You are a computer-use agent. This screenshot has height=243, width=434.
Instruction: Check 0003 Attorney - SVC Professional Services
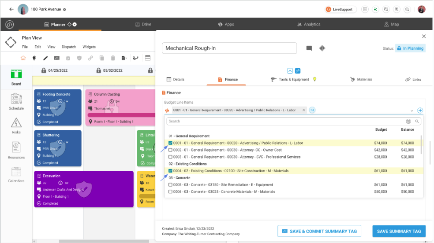coord(170,157)
